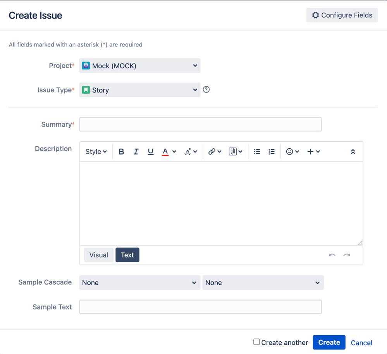
Task: Insert a bulleted list
Action: [257, 151]
